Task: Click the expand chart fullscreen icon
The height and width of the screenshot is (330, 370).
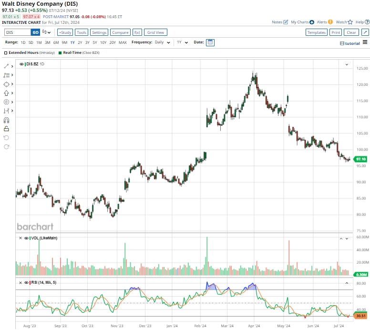Action: tap(367, 22)
